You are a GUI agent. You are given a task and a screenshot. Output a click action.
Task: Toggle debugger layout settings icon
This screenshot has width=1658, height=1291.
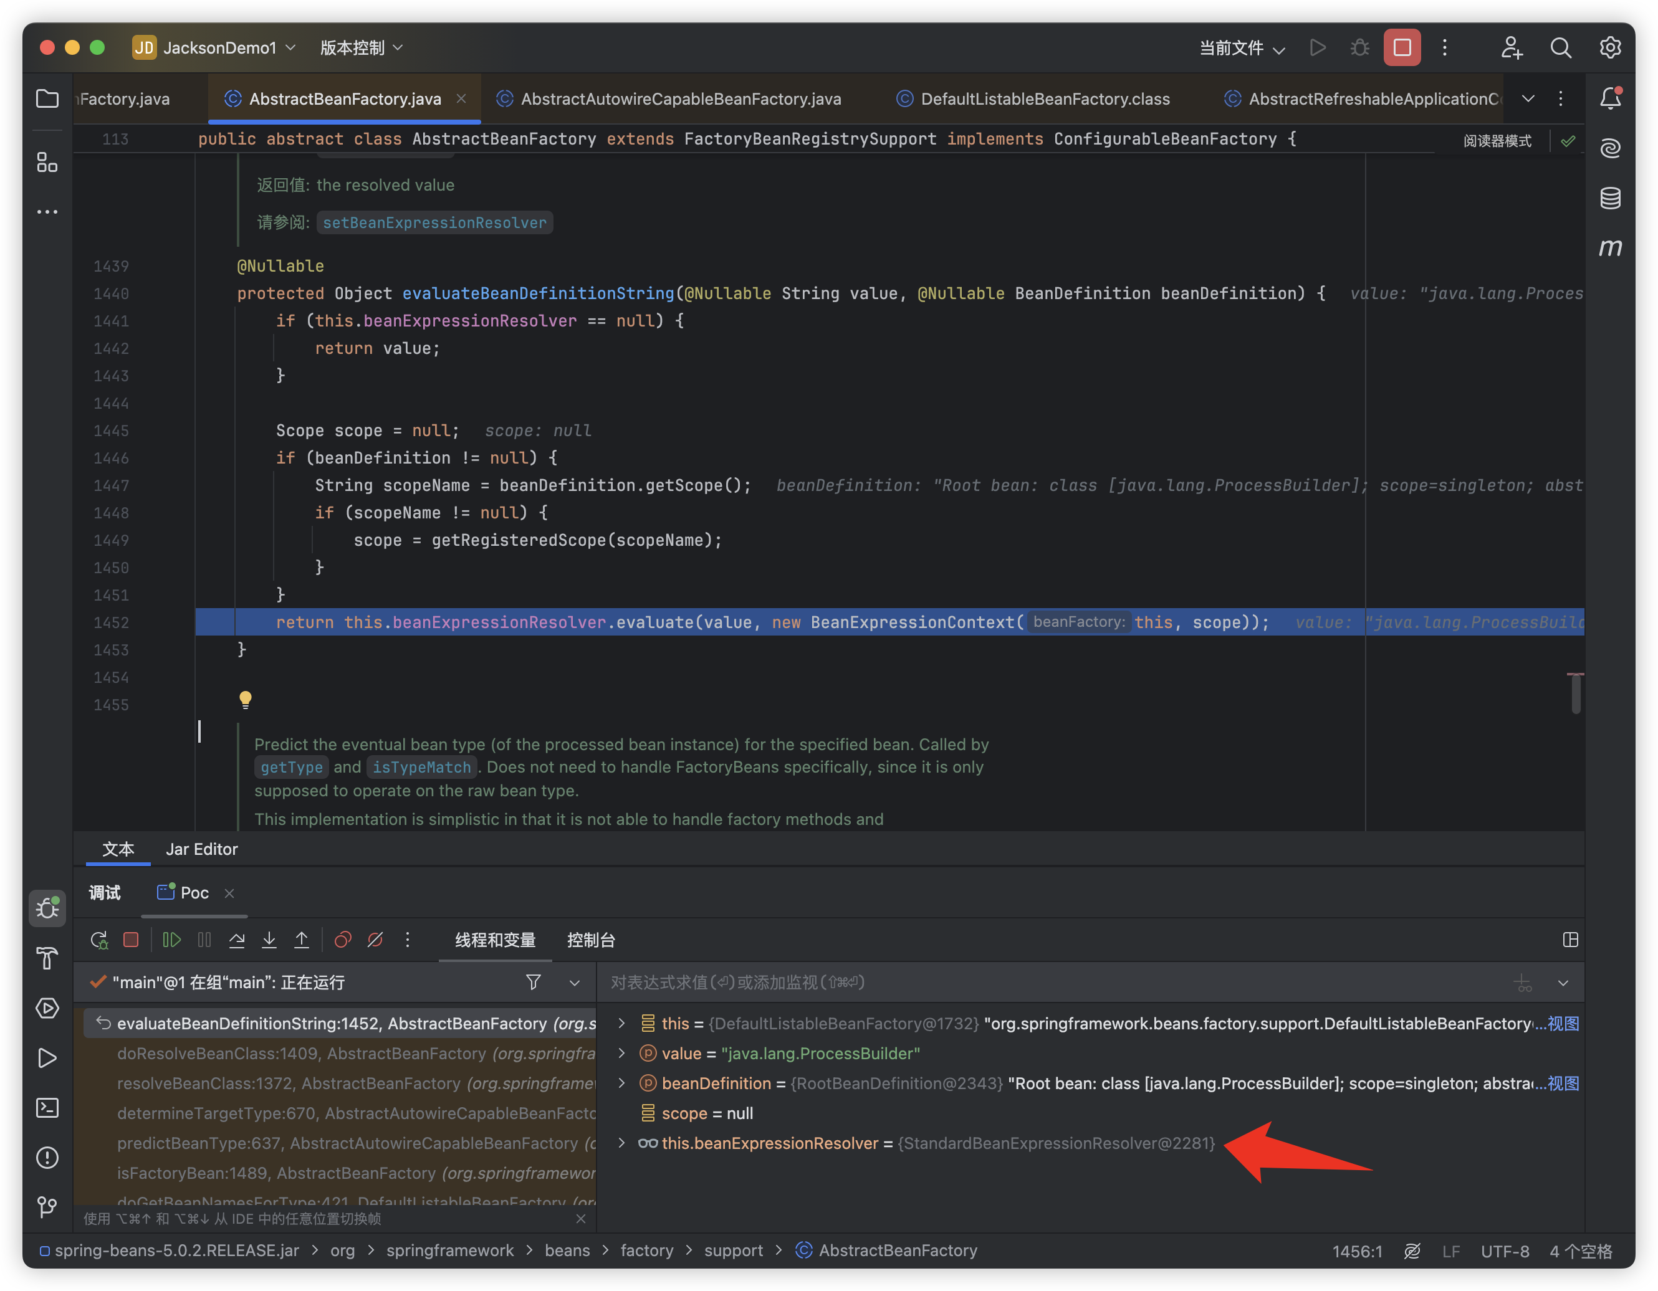click(1571, 940)
